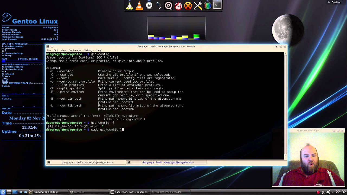Click the curly hook icon in the dock
This screenshot has height=195, width=347.
159,5
